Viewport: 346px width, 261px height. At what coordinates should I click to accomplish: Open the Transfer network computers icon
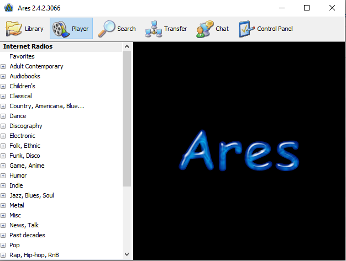click(154, 29)
